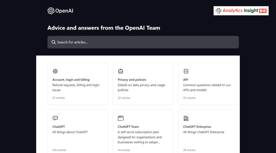The width and height of the screenshot is (276, 153).
Task: Click the 67 articles count label
Action: coord(59,98)
